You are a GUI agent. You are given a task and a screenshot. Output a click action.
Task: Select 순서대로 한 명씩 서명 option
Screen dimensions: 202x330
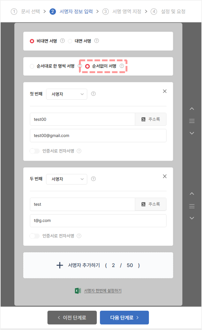[32, 66]
